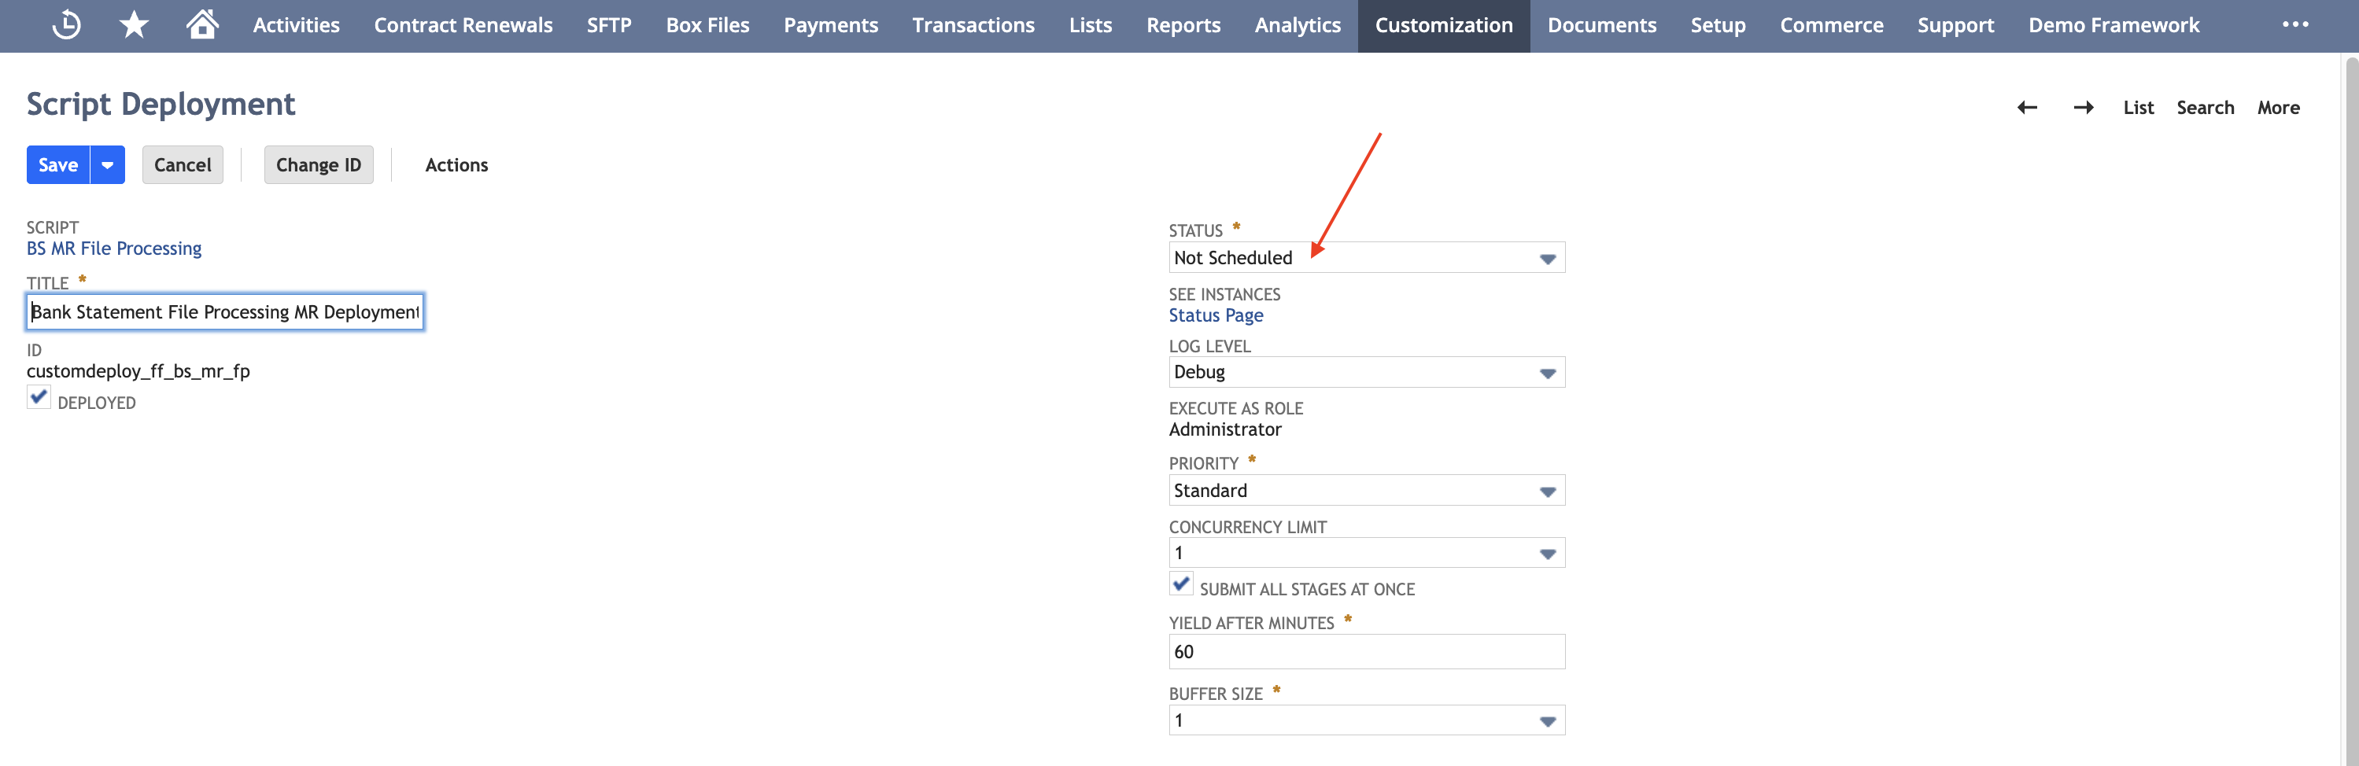Open the Activities menu
This screenshot has height=766, width=2359.
[296, 26]
